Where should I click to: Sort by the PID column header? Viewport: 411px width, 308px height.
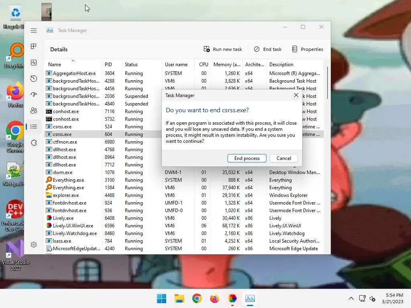(112, 65)
